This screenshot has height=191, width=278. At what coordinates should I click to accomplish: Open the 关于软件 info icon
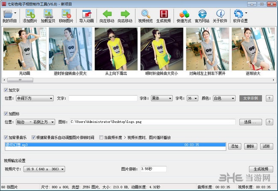[x=220, y=14]
